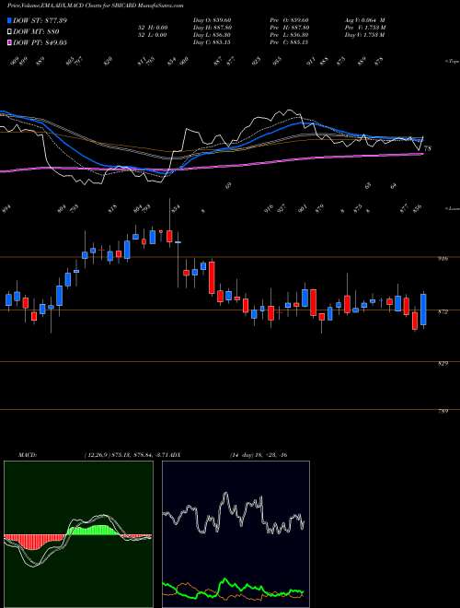Click the Day H high price value
The width and height of the screenshot is (460, 608).
pos(213,28)
